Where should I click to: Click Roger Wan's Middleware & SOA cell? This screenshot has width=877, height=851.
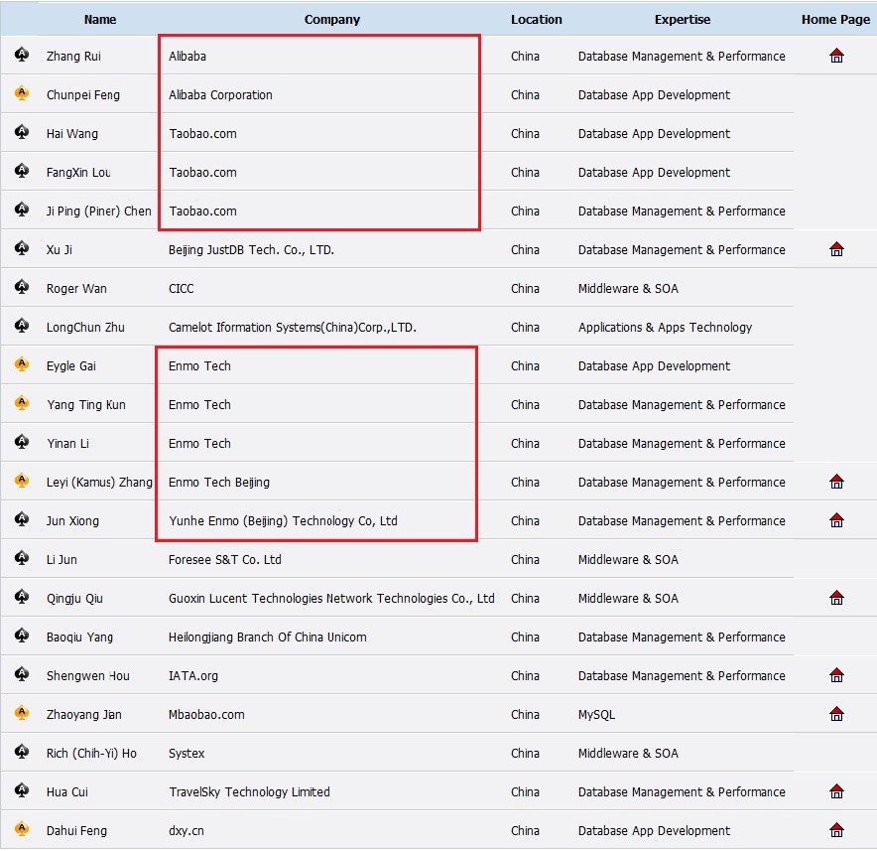point(628,288)
